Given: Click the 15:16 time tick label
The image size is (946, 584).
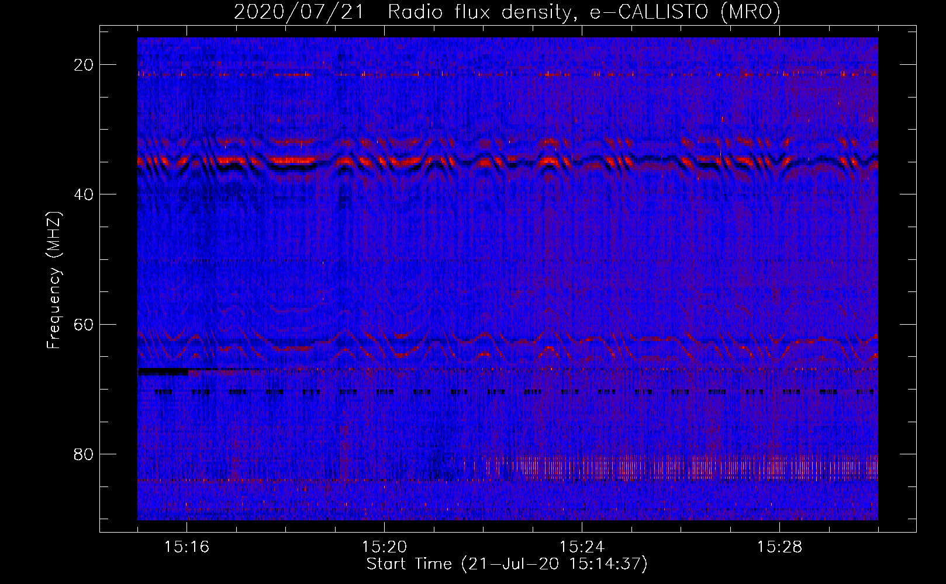Looking at the screenshot, I should (187, 547).
